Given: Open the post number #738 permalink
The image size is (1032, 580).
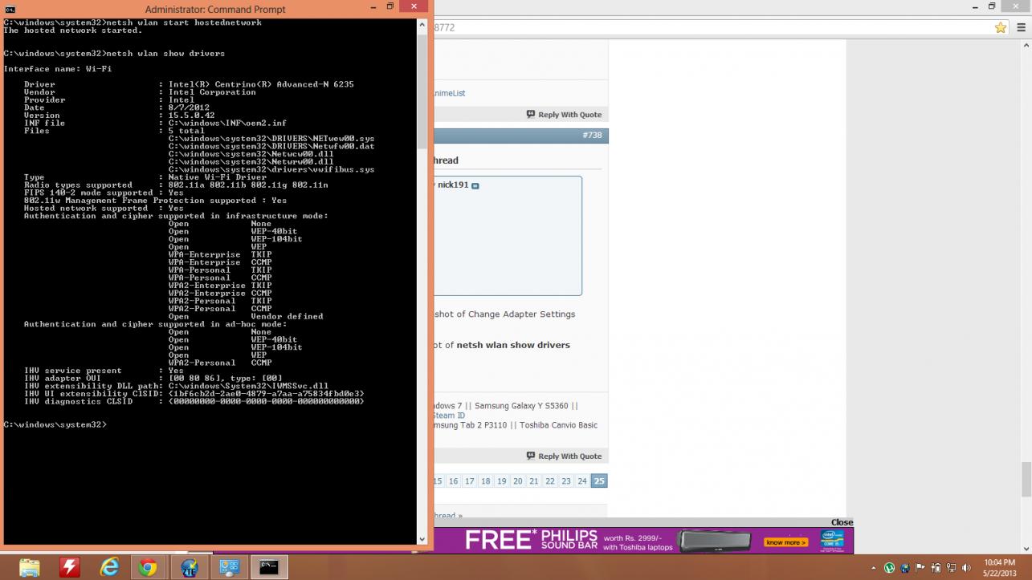Looking at the screenshot, I should point(592,136).
